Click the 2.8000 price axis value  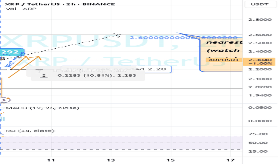[x=260, y=19]
